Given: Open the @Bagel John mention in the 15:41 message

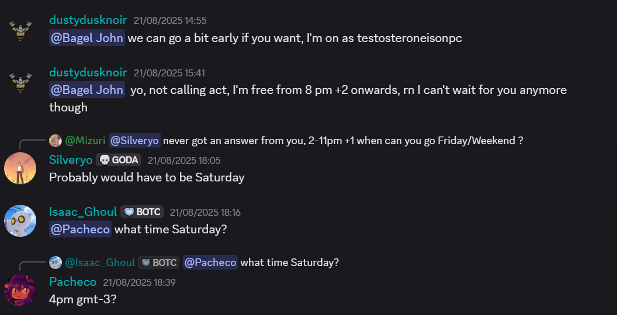Looking at the screenshot, I should click(87, 90).
